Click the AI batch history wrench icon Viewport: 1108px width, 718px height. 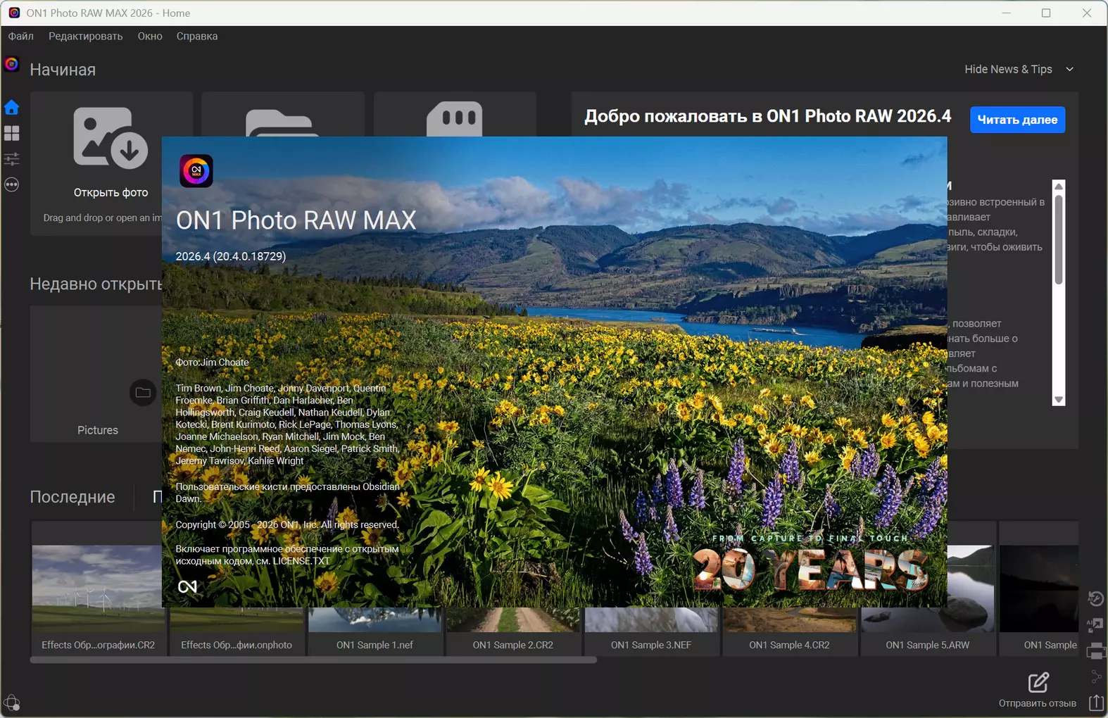point(1096,599)
